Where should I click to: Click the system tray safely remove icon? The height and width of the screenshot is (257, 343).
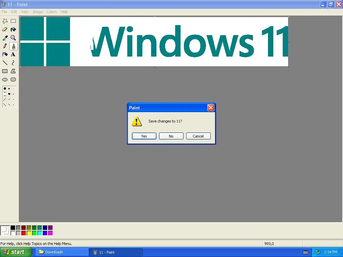[318, 252]
